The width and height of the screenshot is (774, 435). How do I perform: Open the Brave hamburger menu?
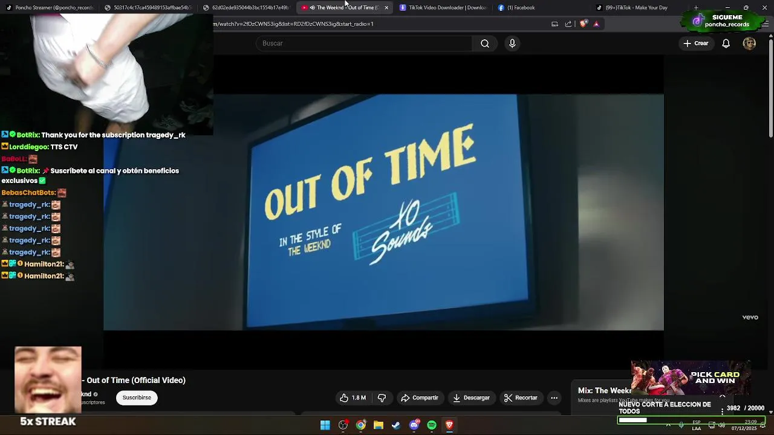pyautogui.click(x=765, y=24)
